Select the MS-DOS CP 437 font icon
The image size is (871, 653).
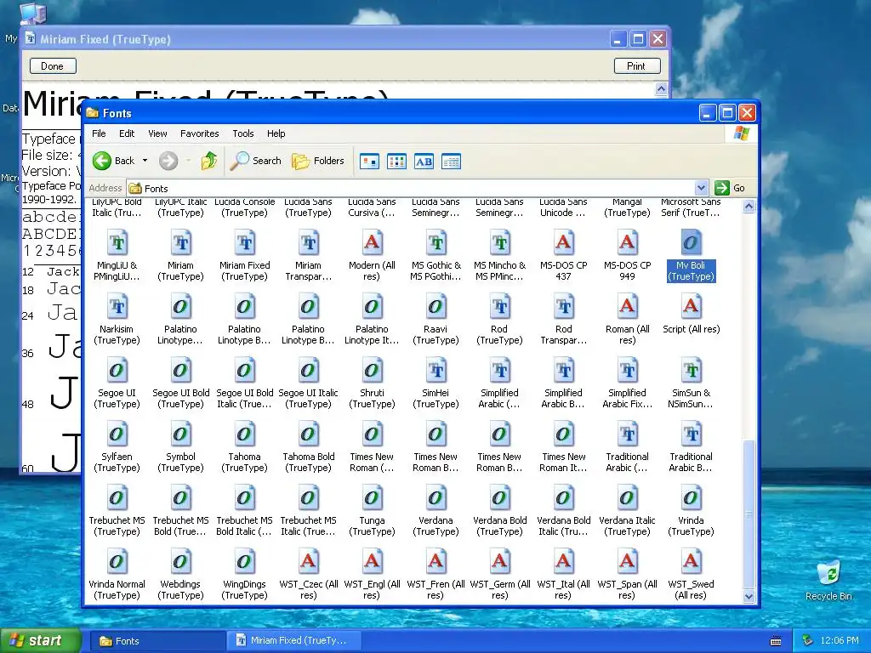pos(563,243)
